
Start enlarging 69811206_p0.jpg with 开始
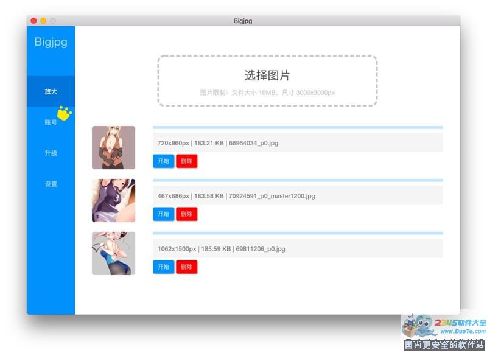163,267
